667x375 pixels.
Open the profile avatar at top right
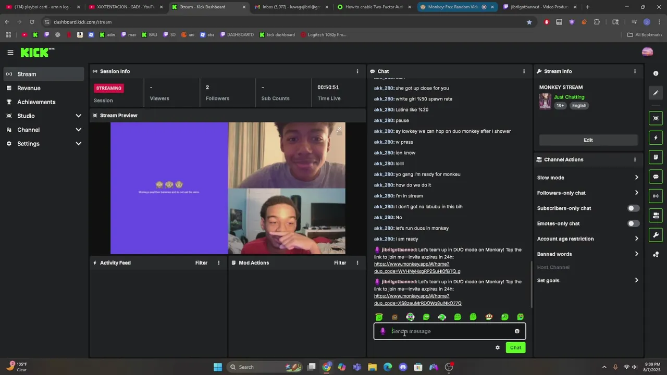(647, 52)
